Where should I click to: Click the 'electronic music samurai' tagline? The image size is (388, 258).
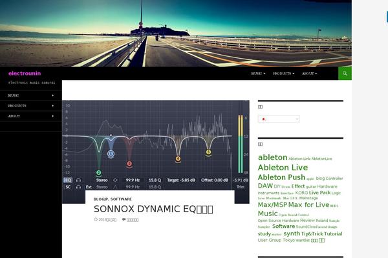[32, 83]
